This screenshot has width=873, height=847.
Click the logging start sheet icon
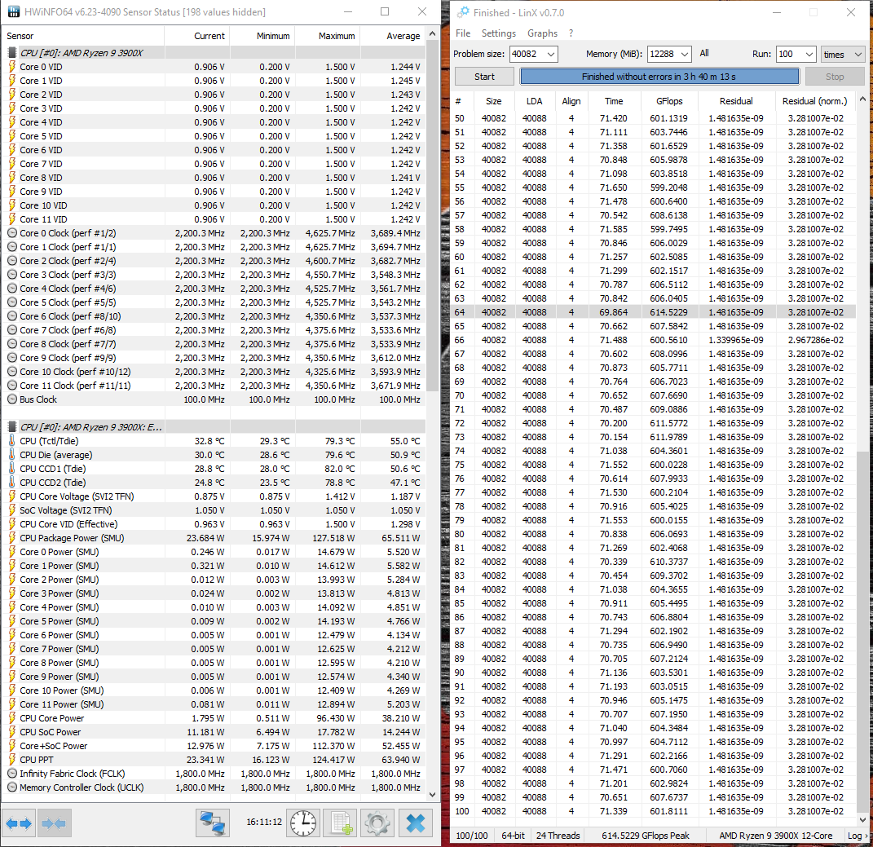coord(340,823)
